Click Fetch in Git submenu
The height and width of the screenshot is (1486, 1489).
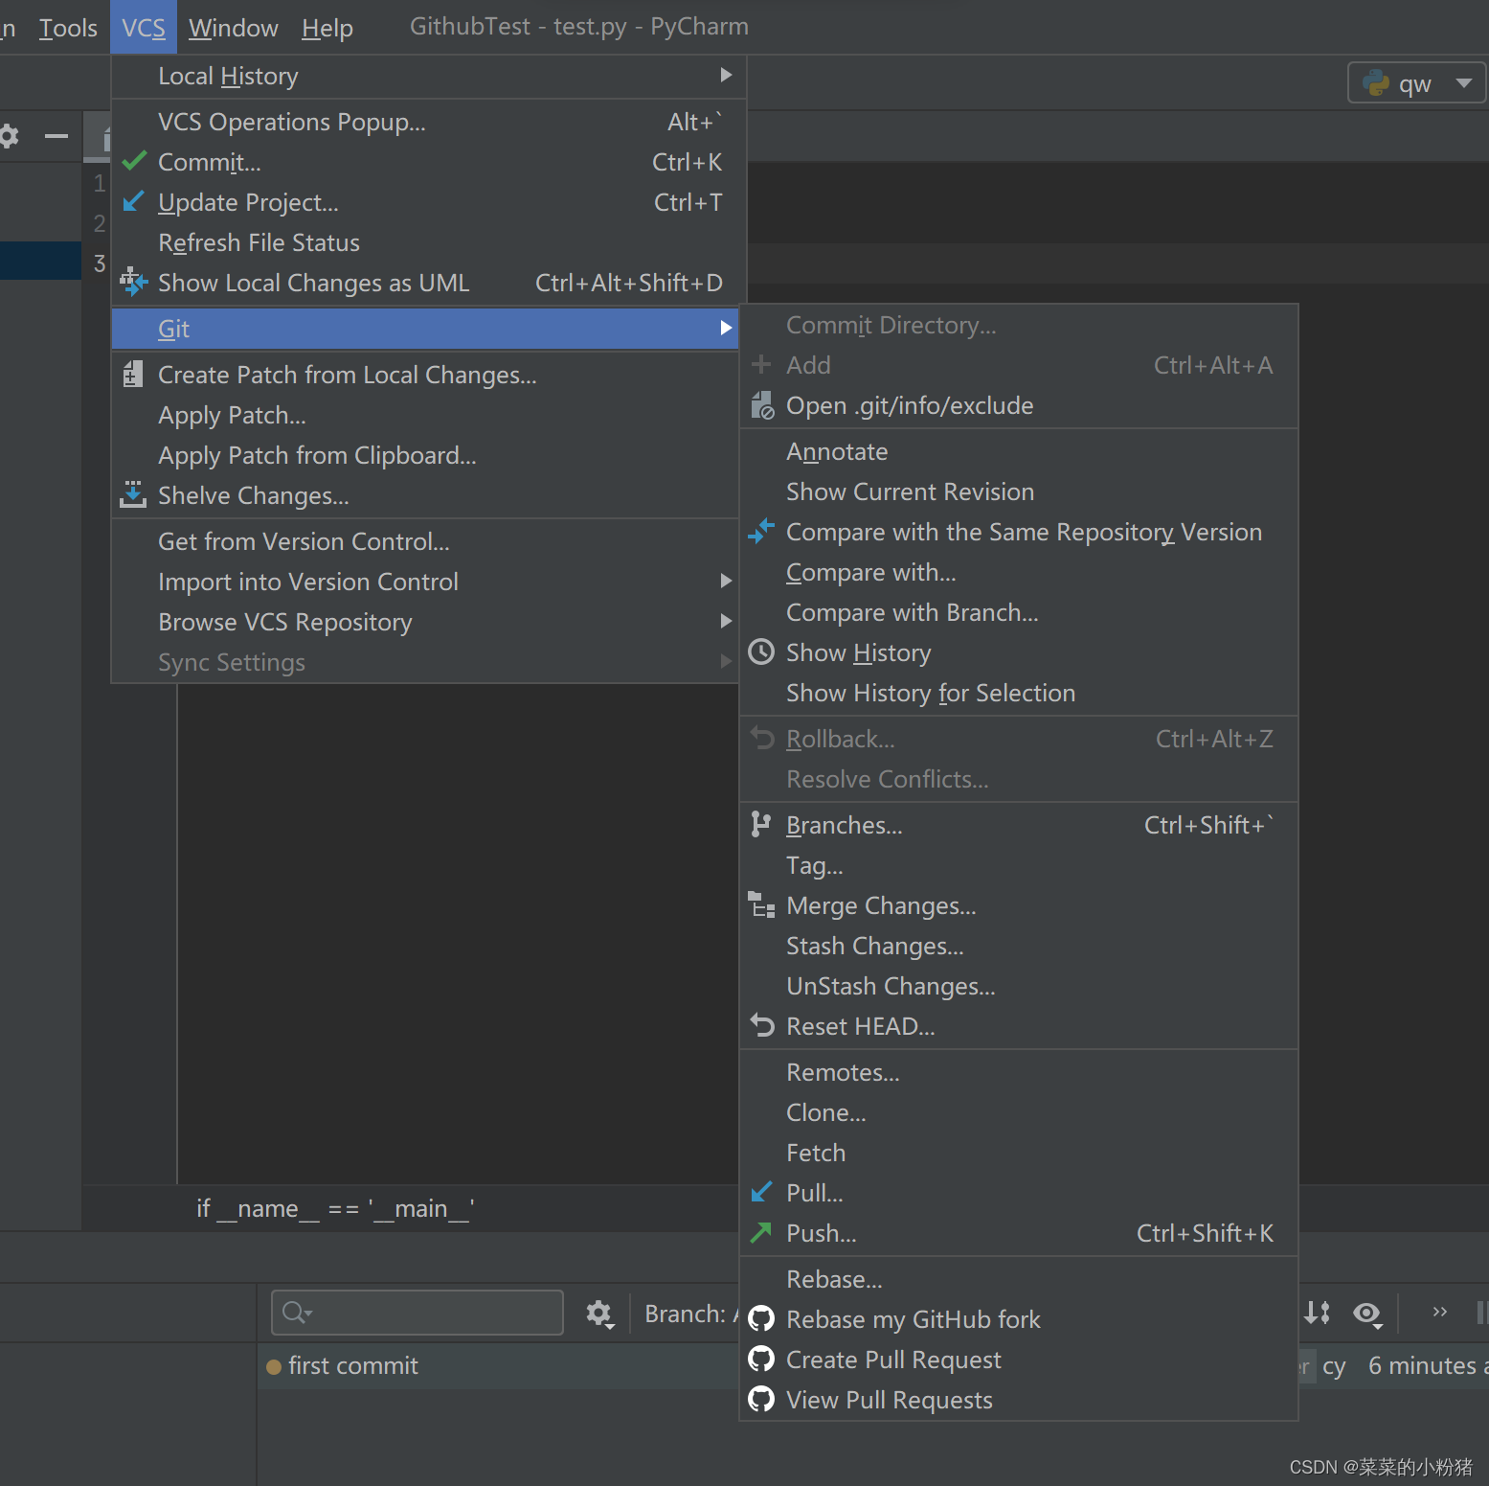(1019, 1153)
